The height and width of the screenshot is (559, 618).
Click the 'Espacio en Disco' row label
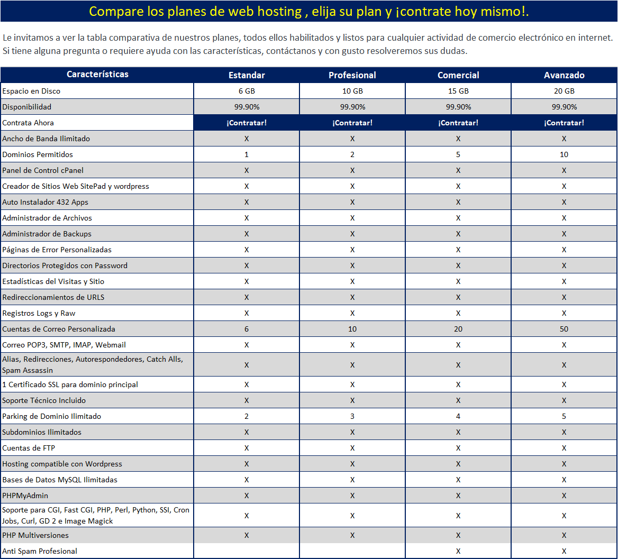[x=31, y=91]
